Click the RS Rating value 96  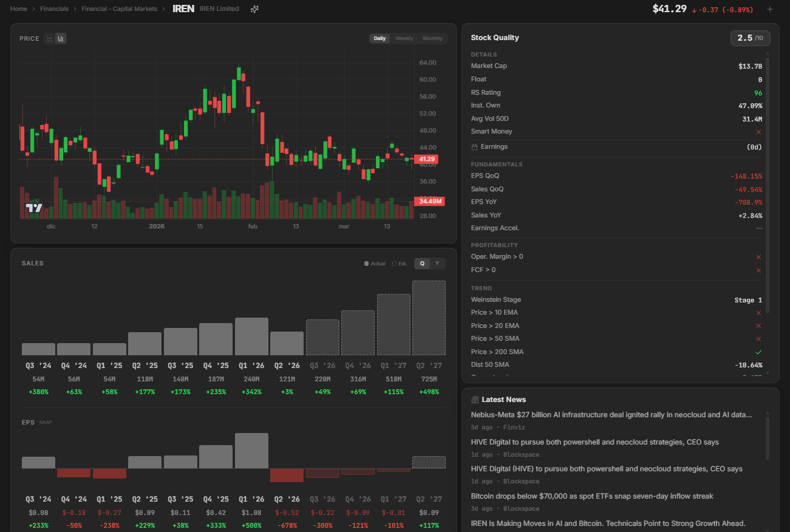758,93
